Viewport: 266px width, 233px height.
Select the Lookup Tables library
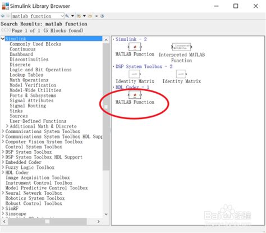tap(26, 75)
